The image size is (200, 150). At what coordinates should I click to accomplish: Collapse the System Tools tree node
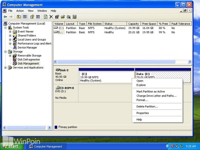pos(5,27)
